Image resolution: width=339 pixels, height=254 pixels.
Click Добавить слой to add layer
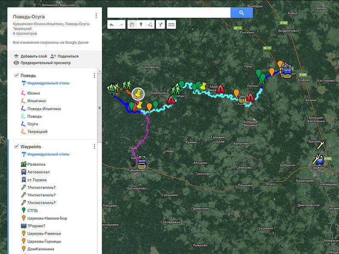(33, 56)
